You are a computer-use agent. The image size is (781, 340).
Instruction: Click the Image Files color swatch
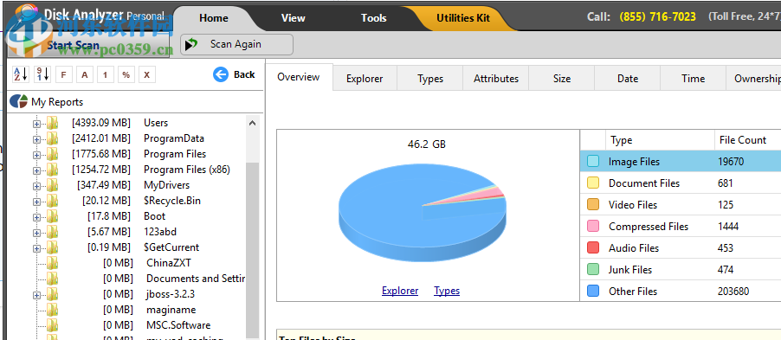(x=593, y=161)
